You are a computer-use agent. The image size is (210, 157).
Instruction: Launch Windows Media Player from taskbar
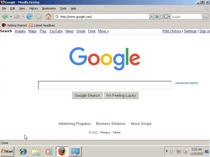click(x=49, y=152)
